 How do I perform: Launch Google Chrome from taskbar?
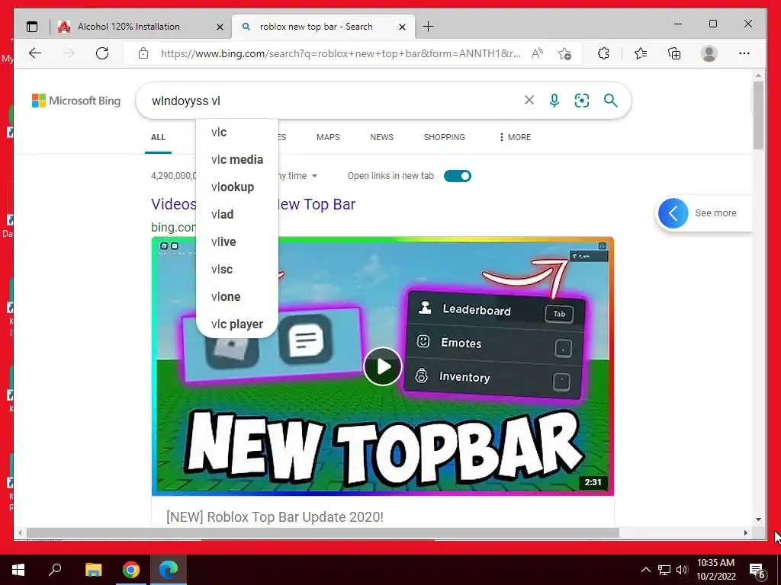131,570
